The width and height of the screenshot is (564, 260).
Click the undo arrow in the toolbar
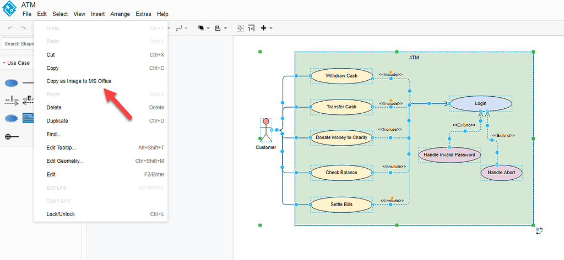(x=11, y=28)
